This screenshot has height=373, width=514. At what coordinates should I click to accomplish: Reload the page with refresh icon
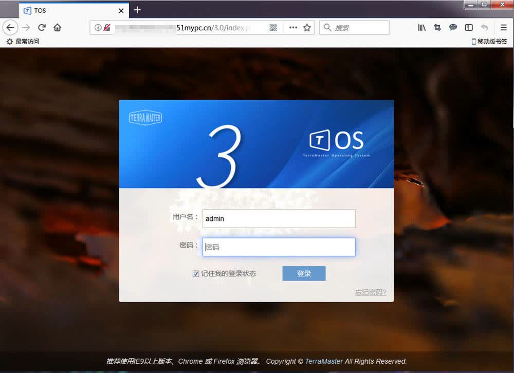click(x=42, y=28)
